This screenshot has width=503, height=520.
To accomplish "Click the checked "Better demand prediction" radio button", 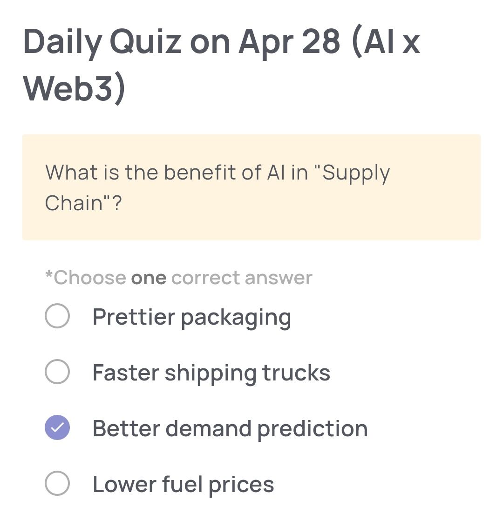I will tap(57, 428).
